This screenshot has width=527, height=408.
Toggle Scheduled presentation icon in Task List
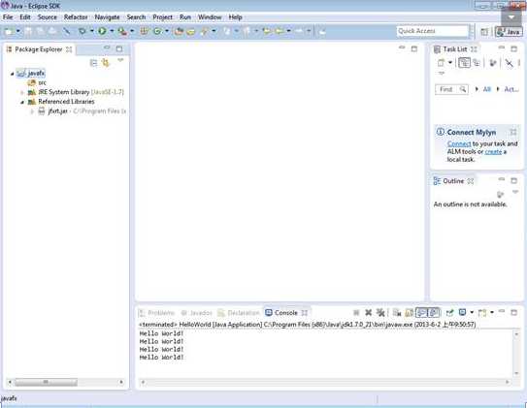[x=477, y=63]
